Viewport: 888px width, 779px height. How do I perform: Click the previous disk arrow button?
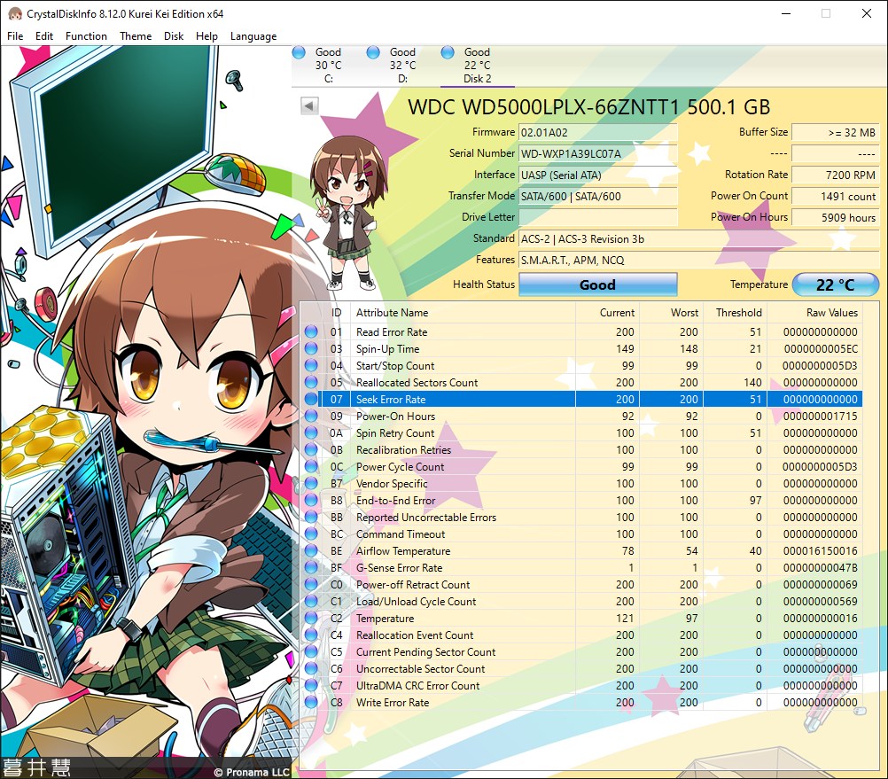tap(309, 106)
